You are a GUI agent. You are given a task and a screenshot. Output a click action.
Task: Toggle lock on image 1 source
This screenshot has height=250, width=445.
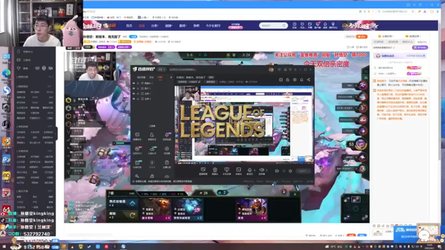(138, 88)
